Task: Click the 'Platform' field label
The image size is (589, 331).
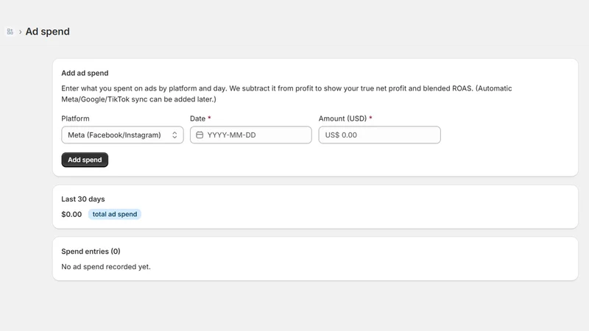Action: tap(76, 118)
